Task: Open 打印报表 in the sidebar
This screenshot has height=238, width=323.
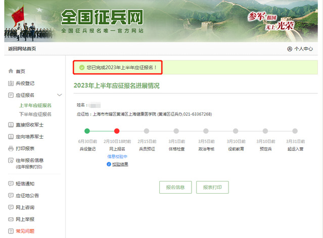Action: (25, 148)
